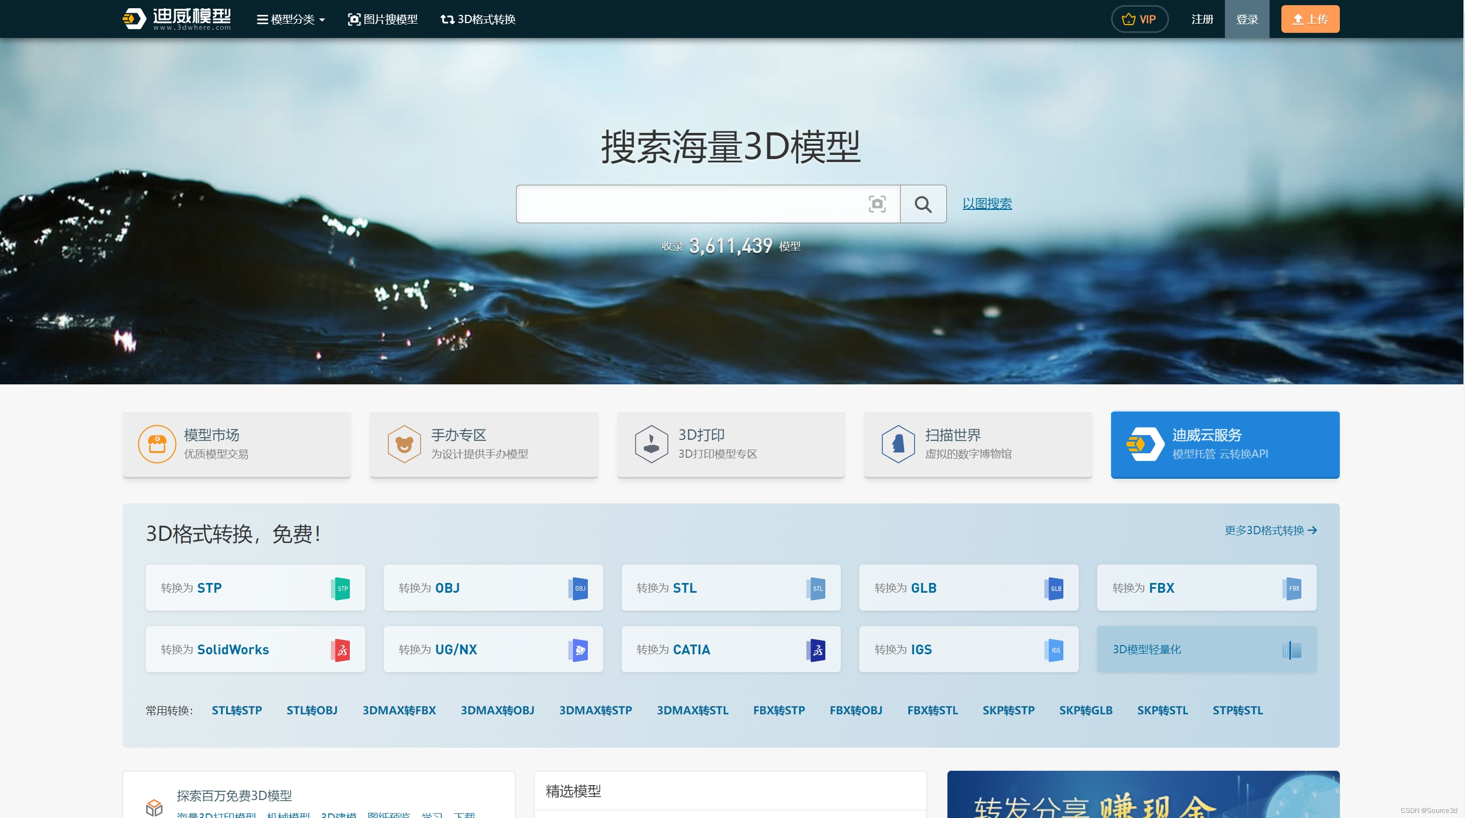Click the 扫描世界 statue icon
Viewport: 1465px width, 818px height.
898,444
